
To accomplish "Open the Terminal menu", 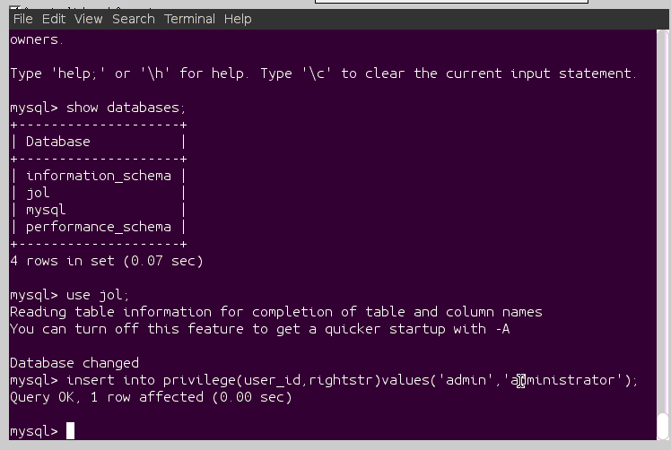I will pyautogui.click(x=189, y=19).
